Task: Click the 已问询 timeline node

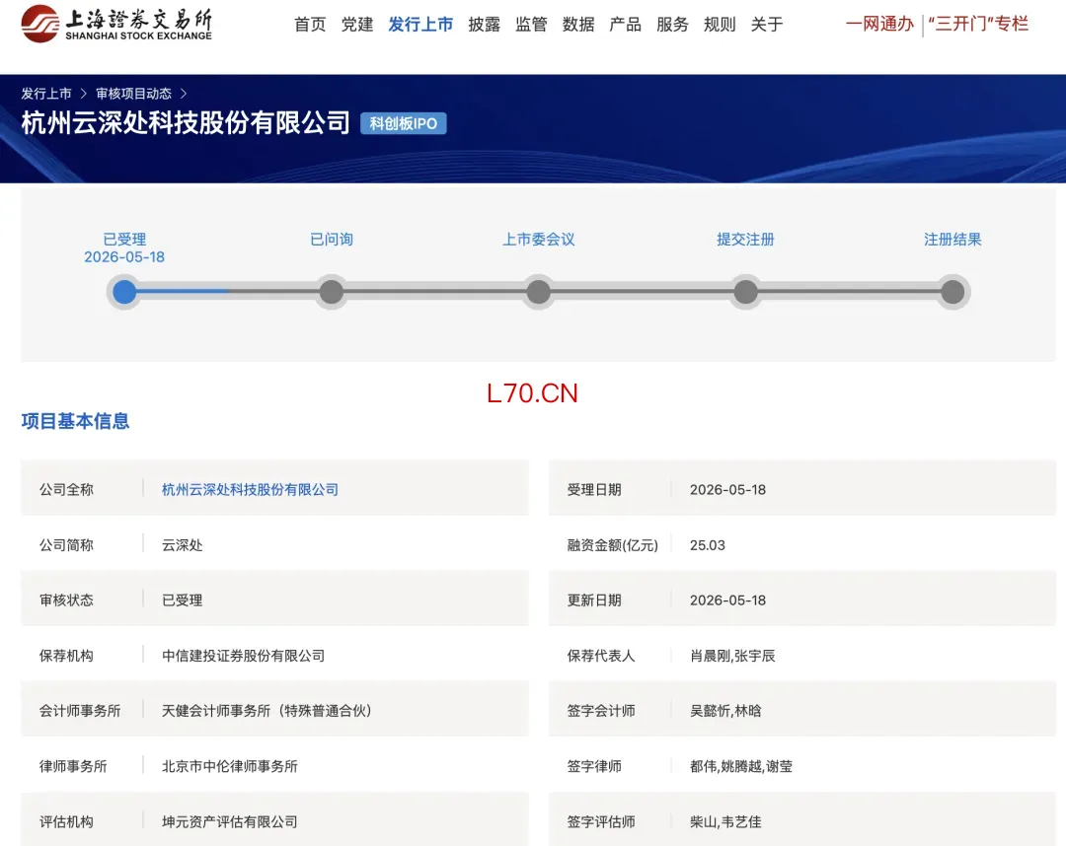Action: pyautogui.click(x=331, y=292)
